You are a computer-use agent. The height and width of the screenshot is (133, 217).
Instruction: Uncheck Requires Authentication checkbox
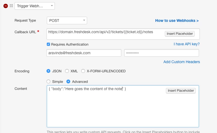[48, 44]
